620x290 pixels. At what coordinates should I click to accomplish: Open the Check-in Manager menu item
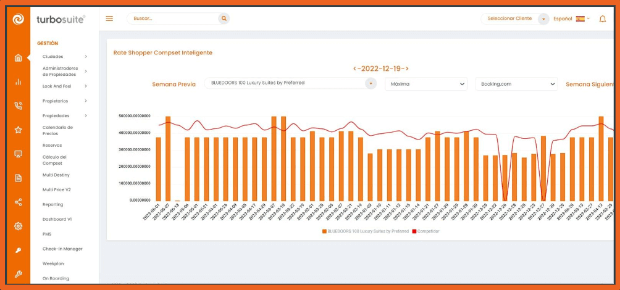[x=62, y=249]
